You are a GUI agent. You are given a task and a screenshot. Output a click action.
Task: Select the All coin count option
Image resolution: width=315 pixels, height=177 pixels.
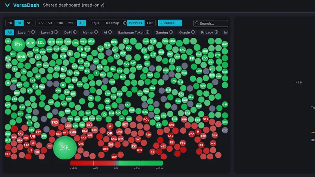(x=82, y=23)
